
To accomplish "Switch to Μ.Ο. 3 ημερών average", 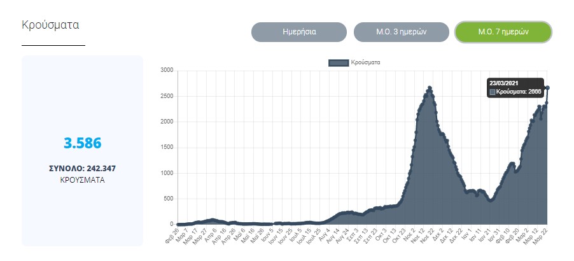I will (401, 31).
